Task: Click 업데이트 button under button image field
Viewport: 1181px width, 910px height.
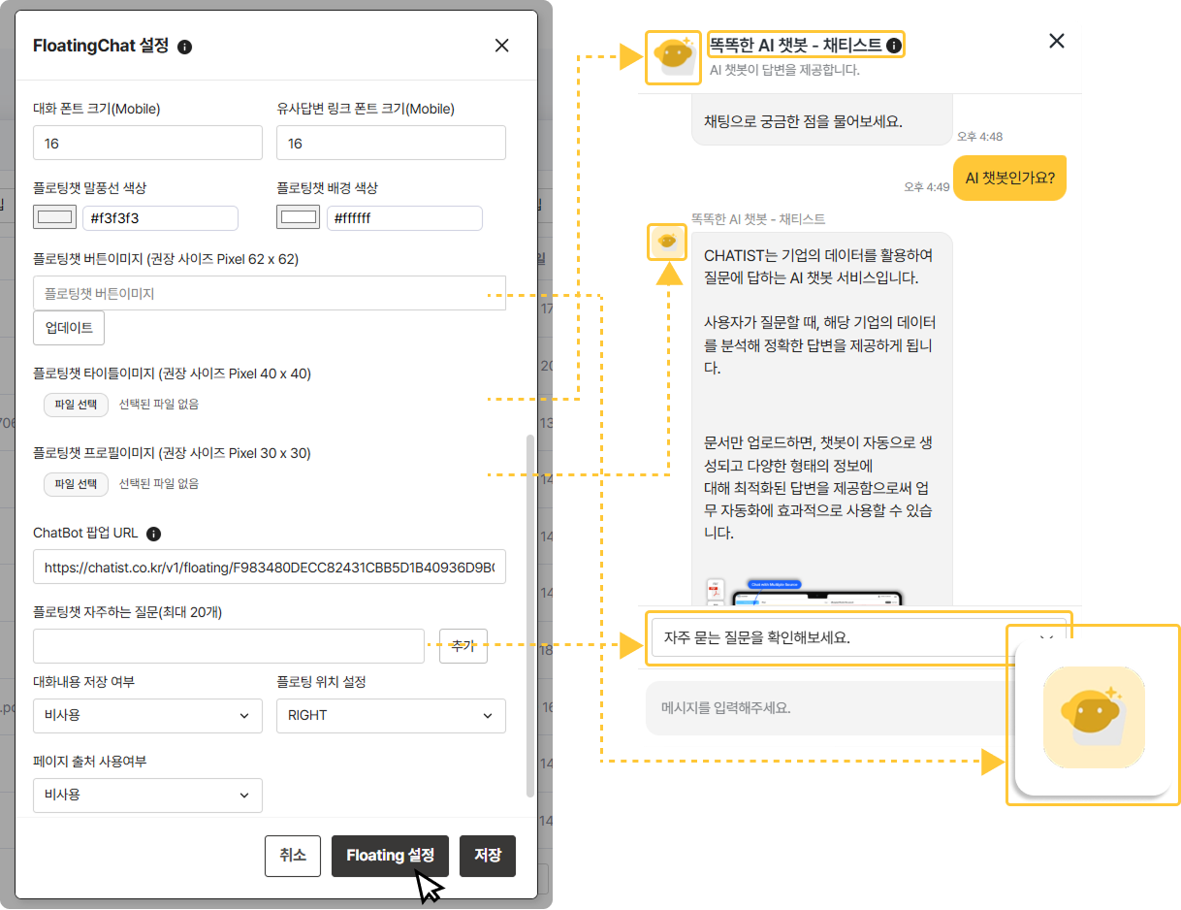Action: point(69,328)
